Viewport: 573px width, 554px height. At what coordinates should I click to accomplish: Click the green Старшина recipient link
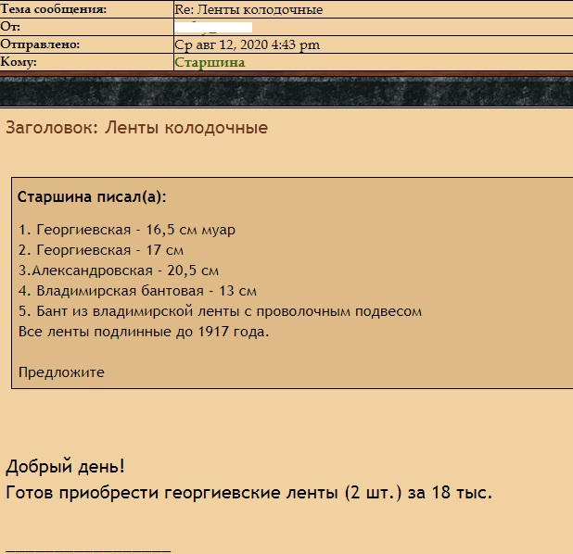(x=210, y=62)
